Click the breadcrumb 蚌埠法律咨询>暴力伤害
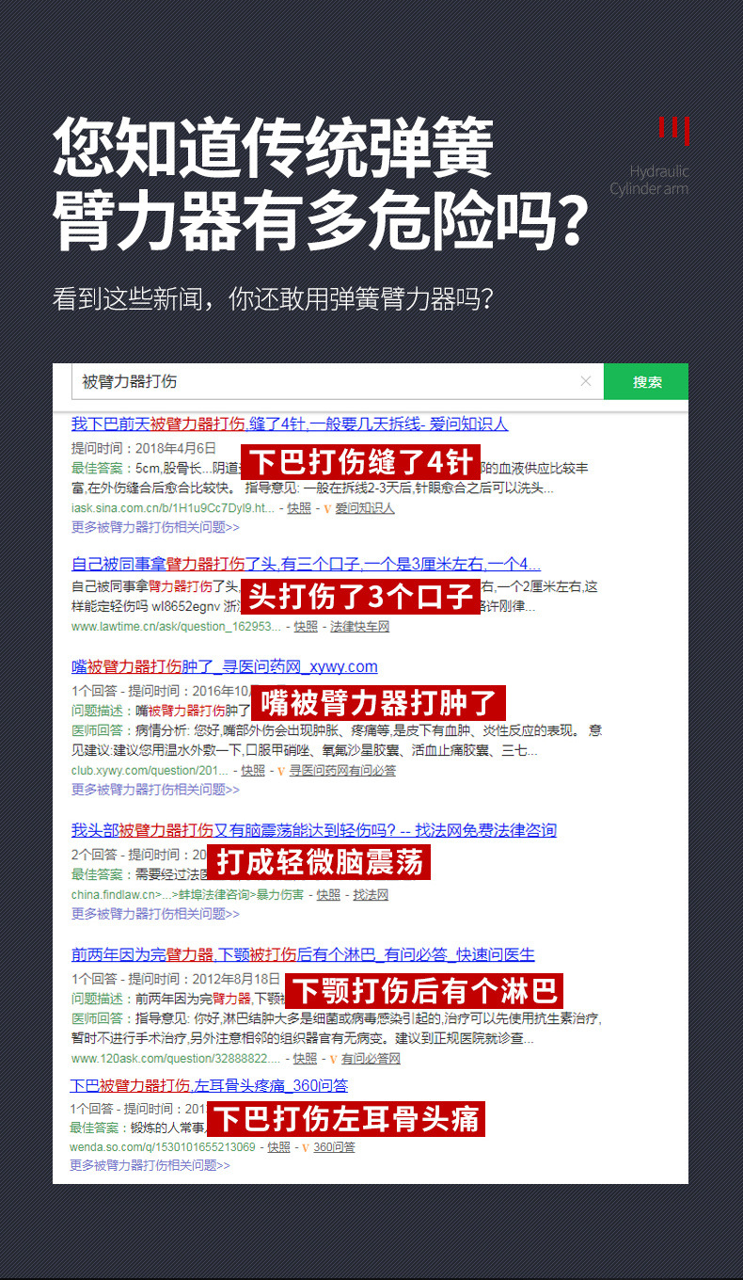Viewport: 743px width, 1280px height. pos(241,894)
